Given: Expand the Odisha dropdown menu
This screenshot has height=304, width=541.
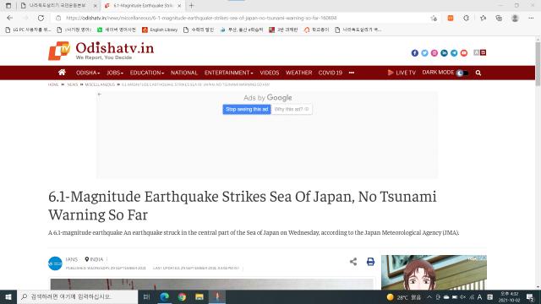Looking at the screenshot, I should [x=88, y=73].
